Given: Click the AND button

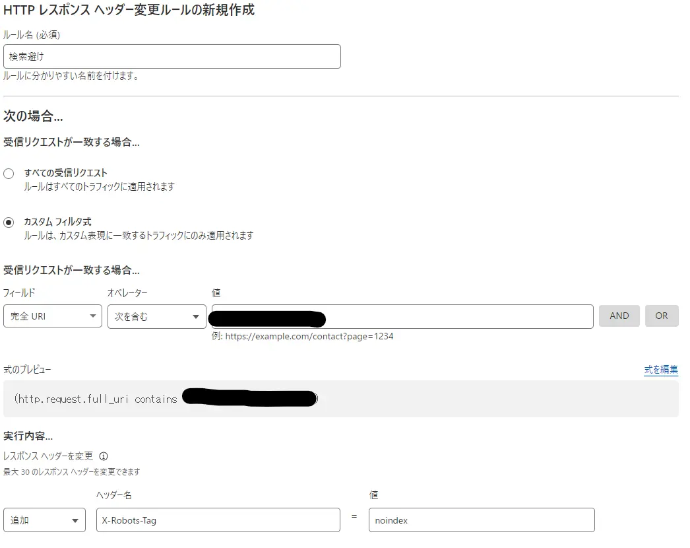Looking at the screenshot, I should 619,316.
